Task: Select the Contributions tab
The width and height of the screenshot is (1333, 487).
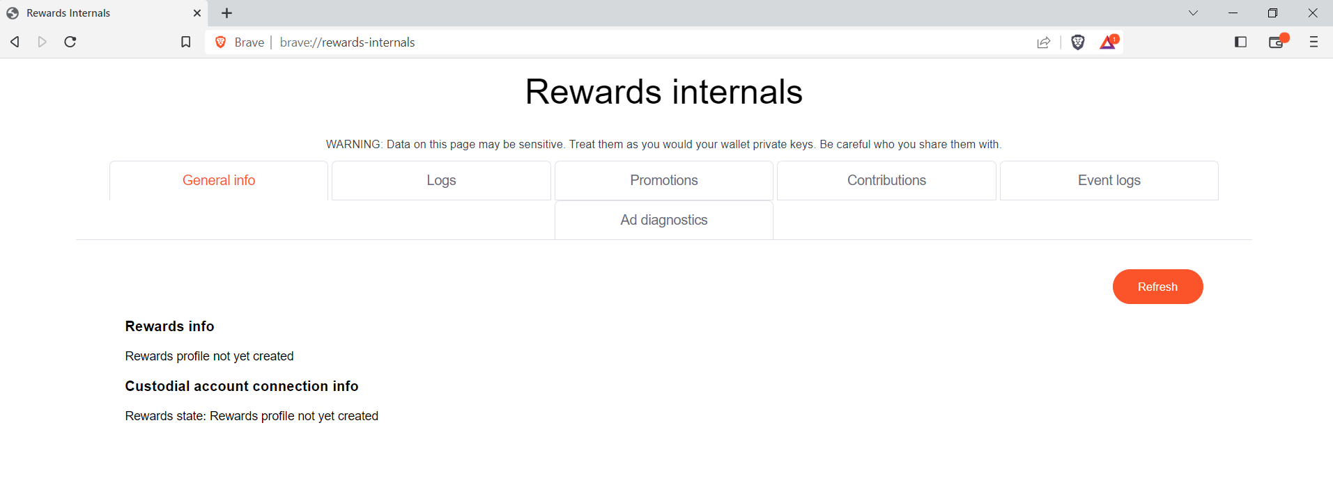Action: pyautogui.click(x=886, y=180)
